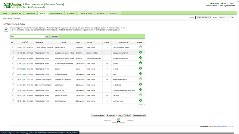View the 'Se cayó de nuevo' record
Image resolution: width=239 pixels, height=134 pixels.
(13, 95)
